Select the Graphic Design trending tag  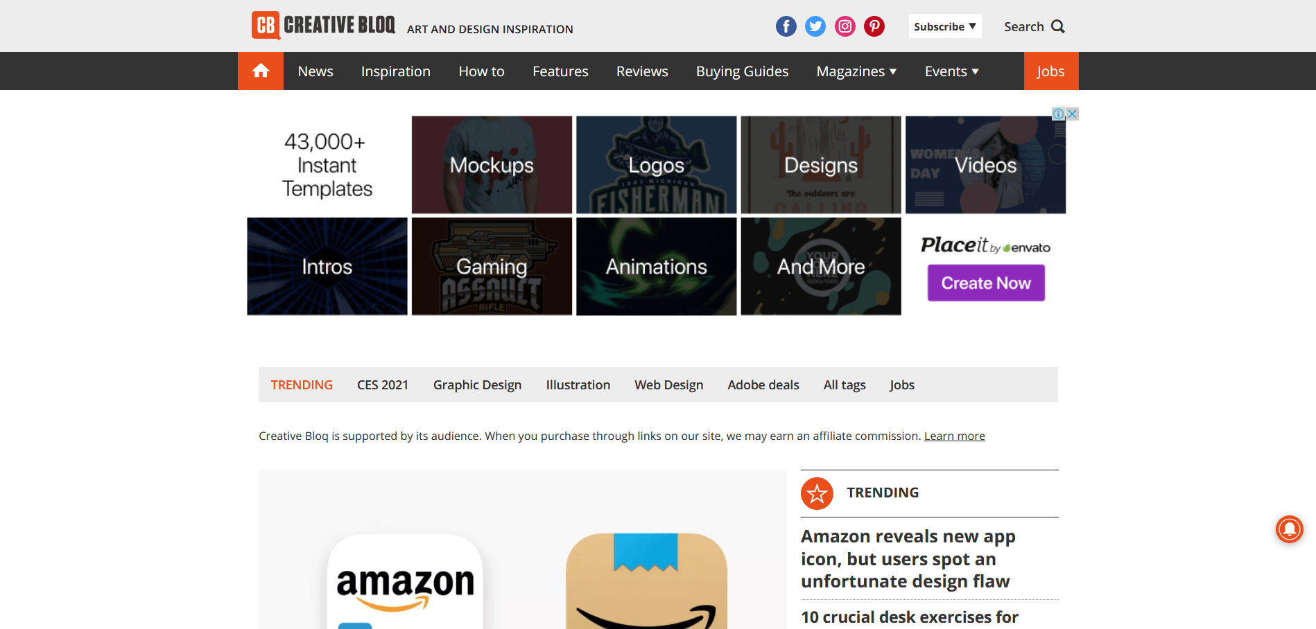477,384
